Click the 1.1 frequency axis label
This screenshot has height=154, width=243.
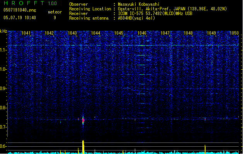(x=3, y=50)
